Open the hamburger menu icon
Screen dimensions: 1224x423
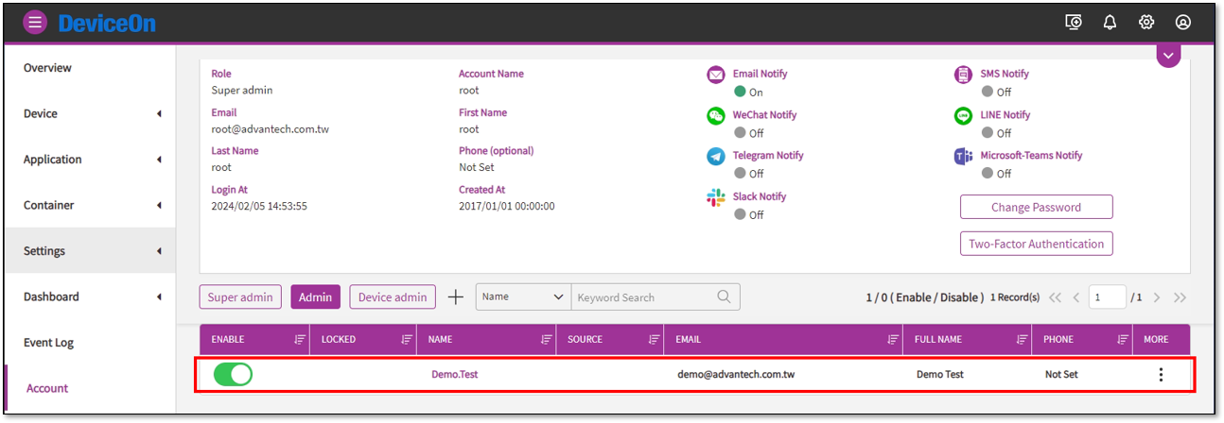[x=35, y=23]
